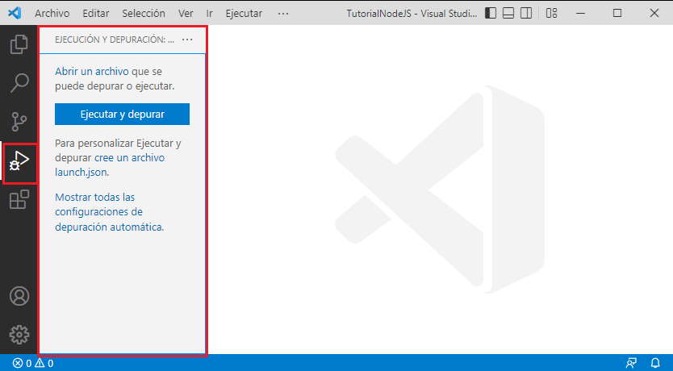The width and height of the screenshot is (673, 371).
Task: Open views and more actions ellipsis
Action: tap(187, 40)
